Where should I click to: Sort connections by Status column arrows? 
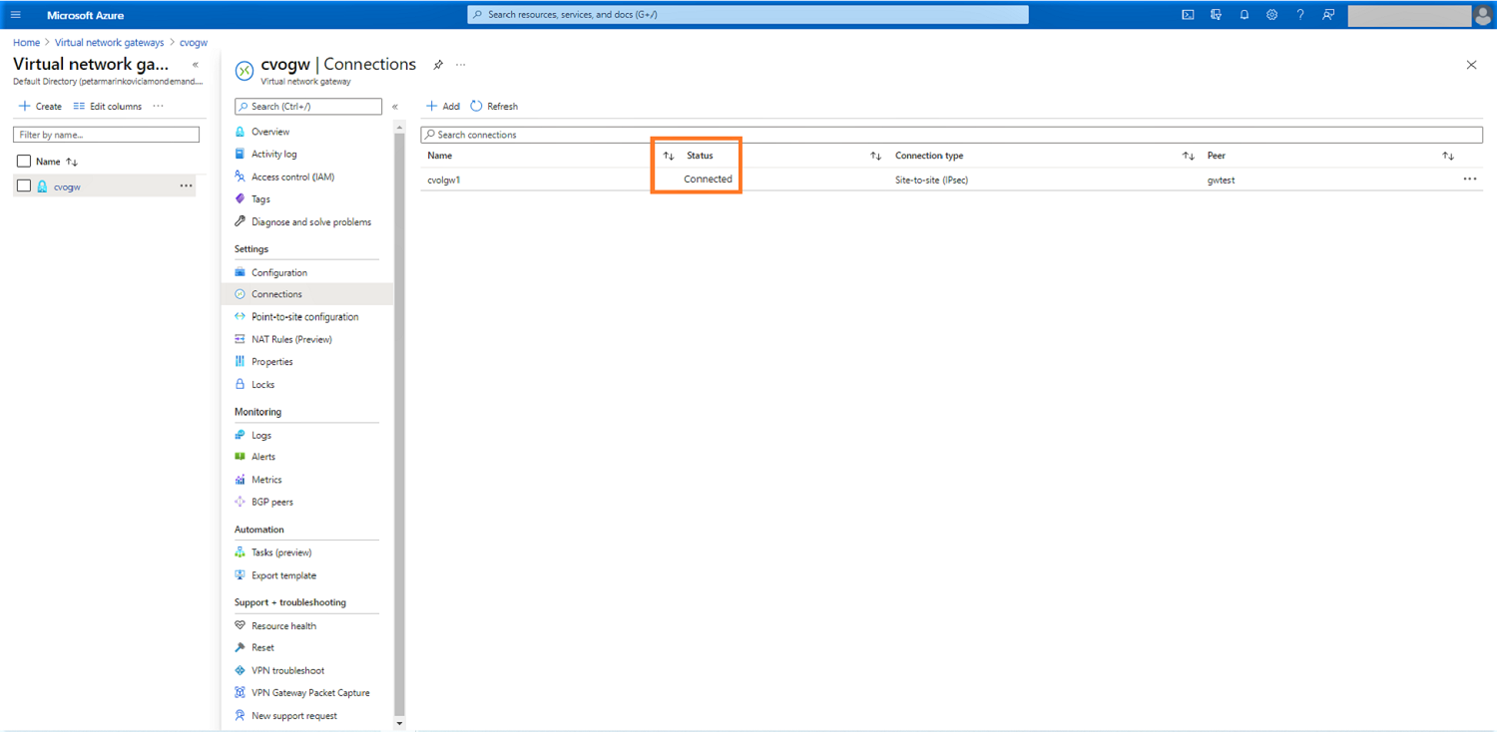coord(875,156)
